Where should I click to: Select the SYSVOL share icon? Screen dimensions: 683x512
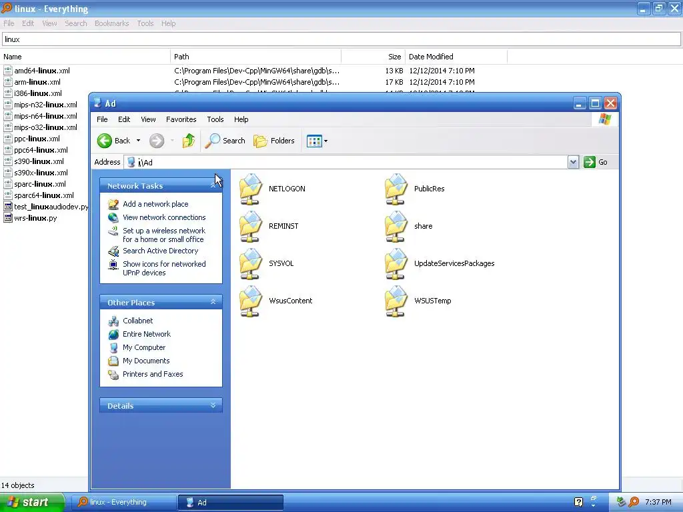click(251, 264)
